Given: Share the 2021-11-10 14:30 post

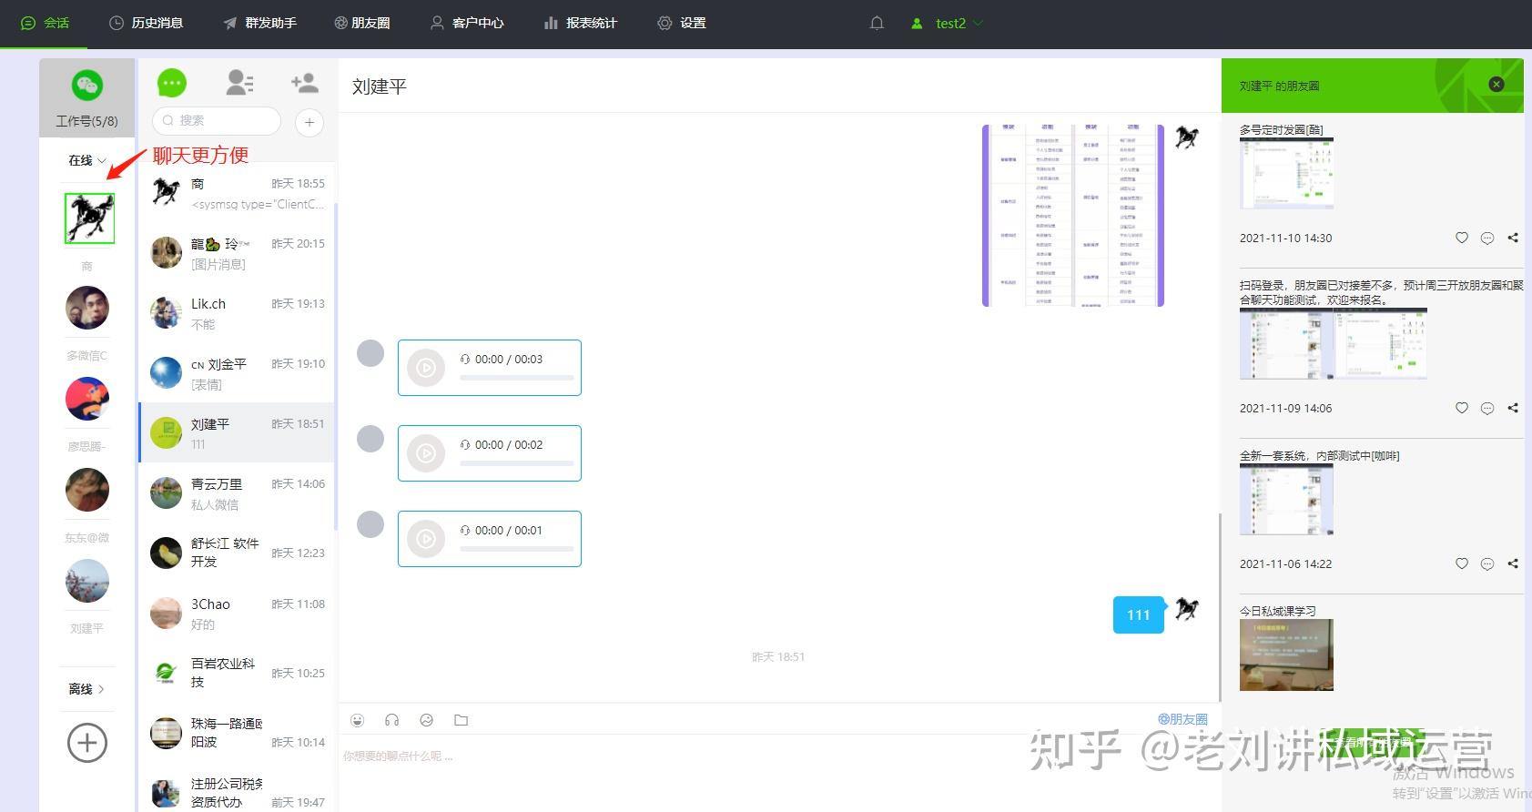Looking at the screenshot, I should pyautogui.click(x=1513, y=238).
